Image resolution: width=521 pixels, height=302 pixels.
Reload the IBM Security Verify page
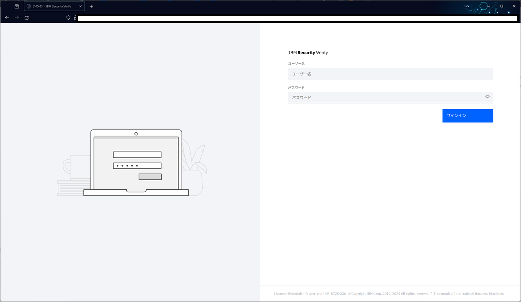(26, 17)
